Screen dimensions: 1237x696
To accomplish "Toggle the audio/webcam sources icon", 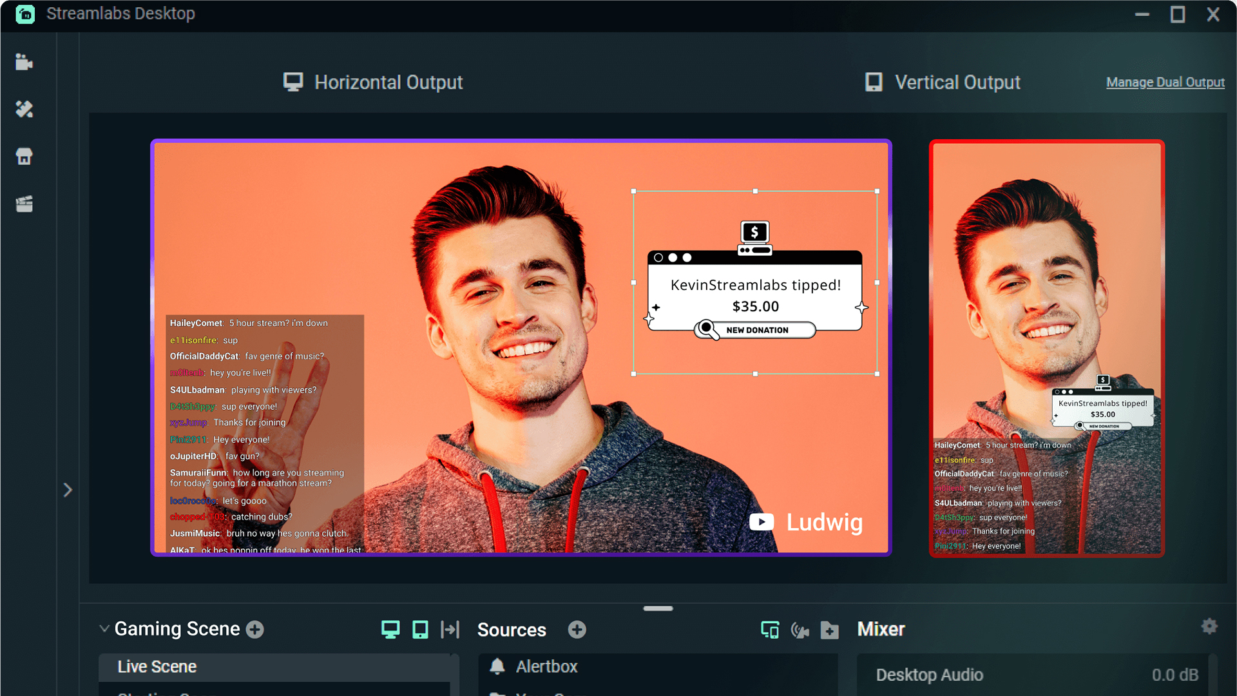I will pos(800,630).
